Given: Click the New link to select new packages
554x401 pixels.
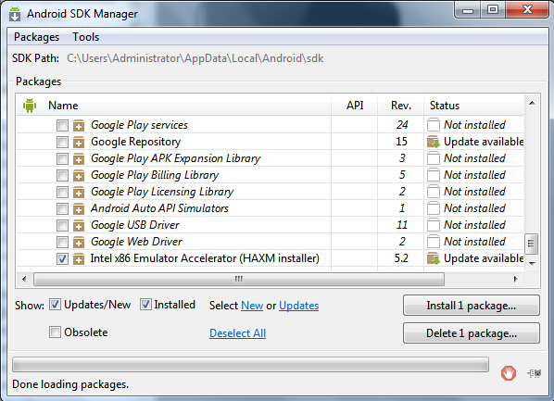Looking at the screenshot, I should pos(252,306).
